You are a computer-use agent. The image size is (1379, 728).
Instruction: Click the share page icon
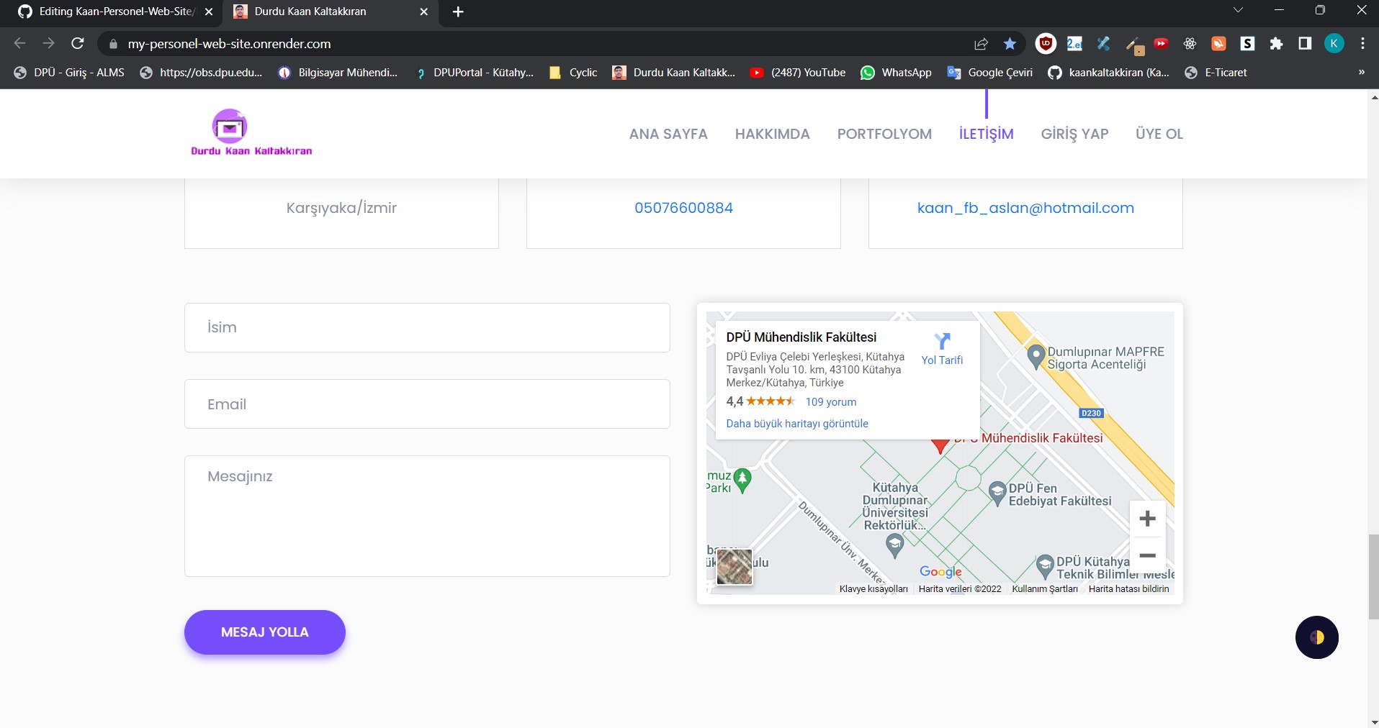click(981, 44)
